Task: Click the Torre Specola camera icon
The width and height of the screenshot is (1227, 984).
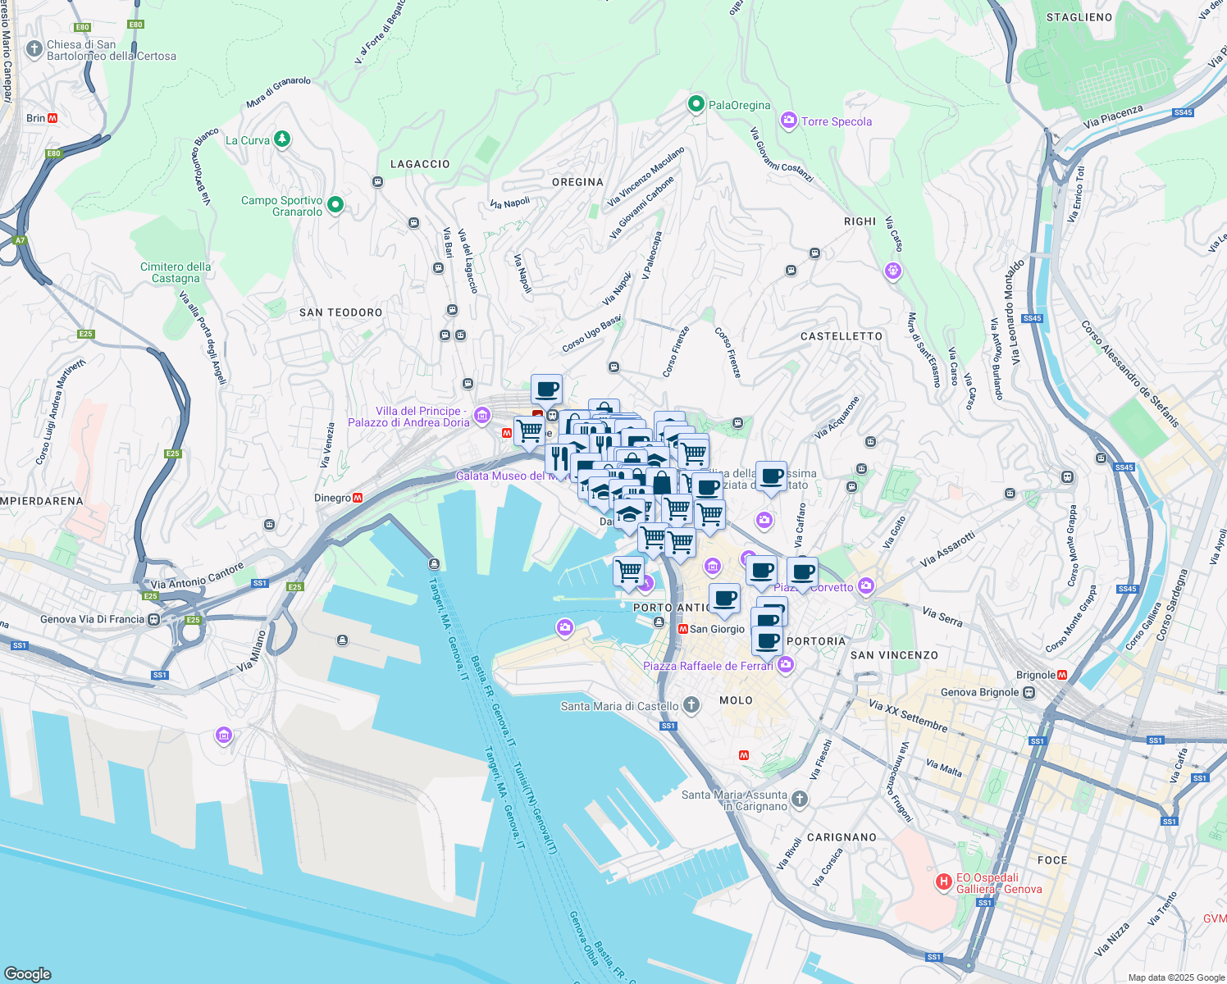Action: (788, 121)
